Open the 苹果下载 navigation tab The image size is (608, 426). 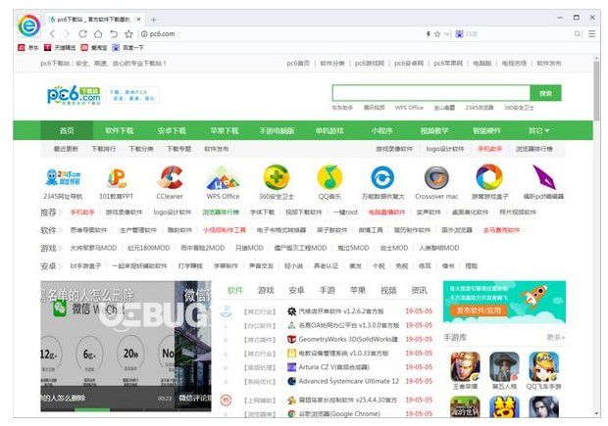pyautogui.click(x=225, y=130)
